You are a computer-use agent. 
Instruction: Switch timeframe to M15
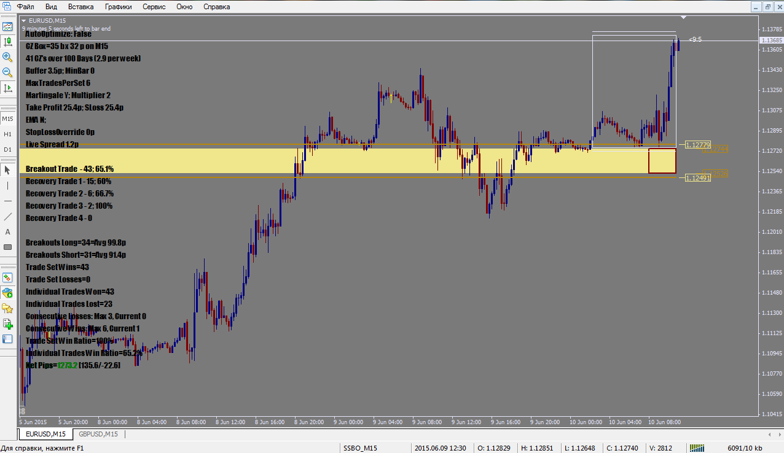[7, 118]
